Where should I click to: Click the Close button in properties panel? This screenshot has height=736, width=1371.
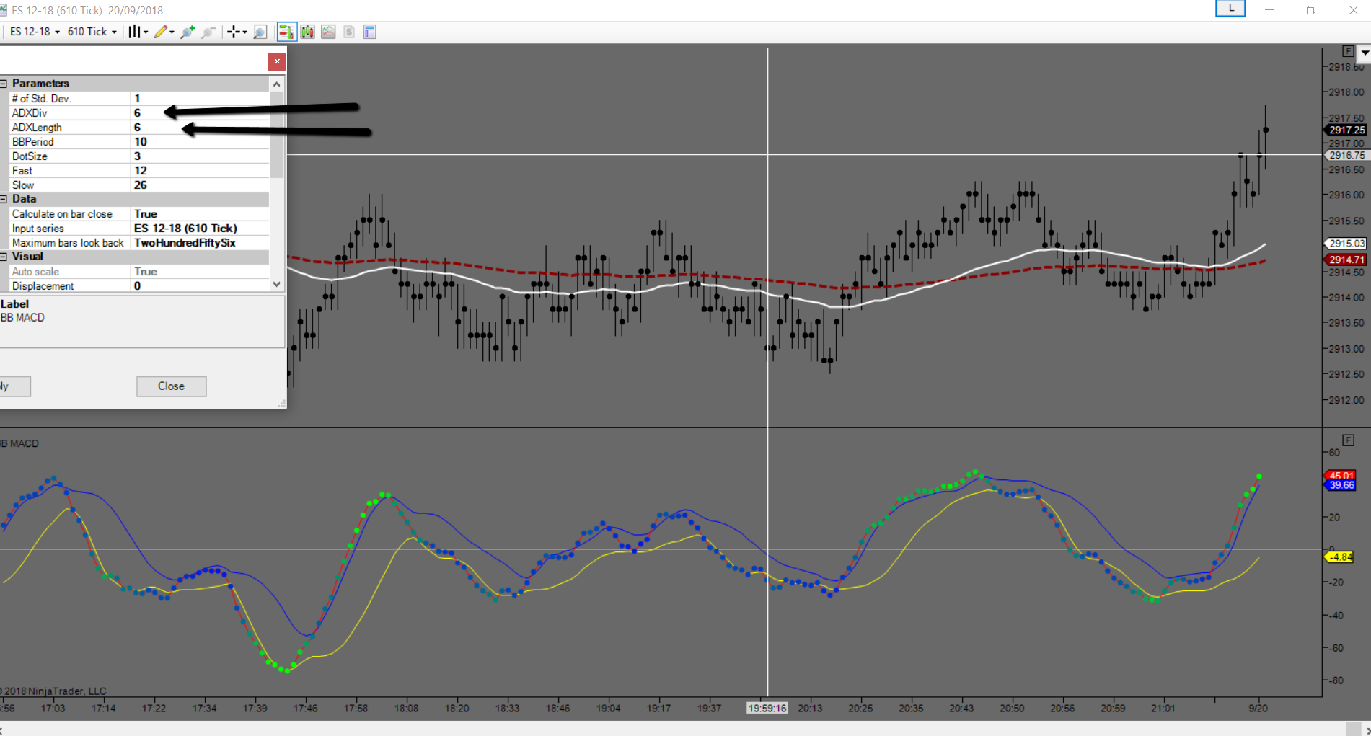172,386
